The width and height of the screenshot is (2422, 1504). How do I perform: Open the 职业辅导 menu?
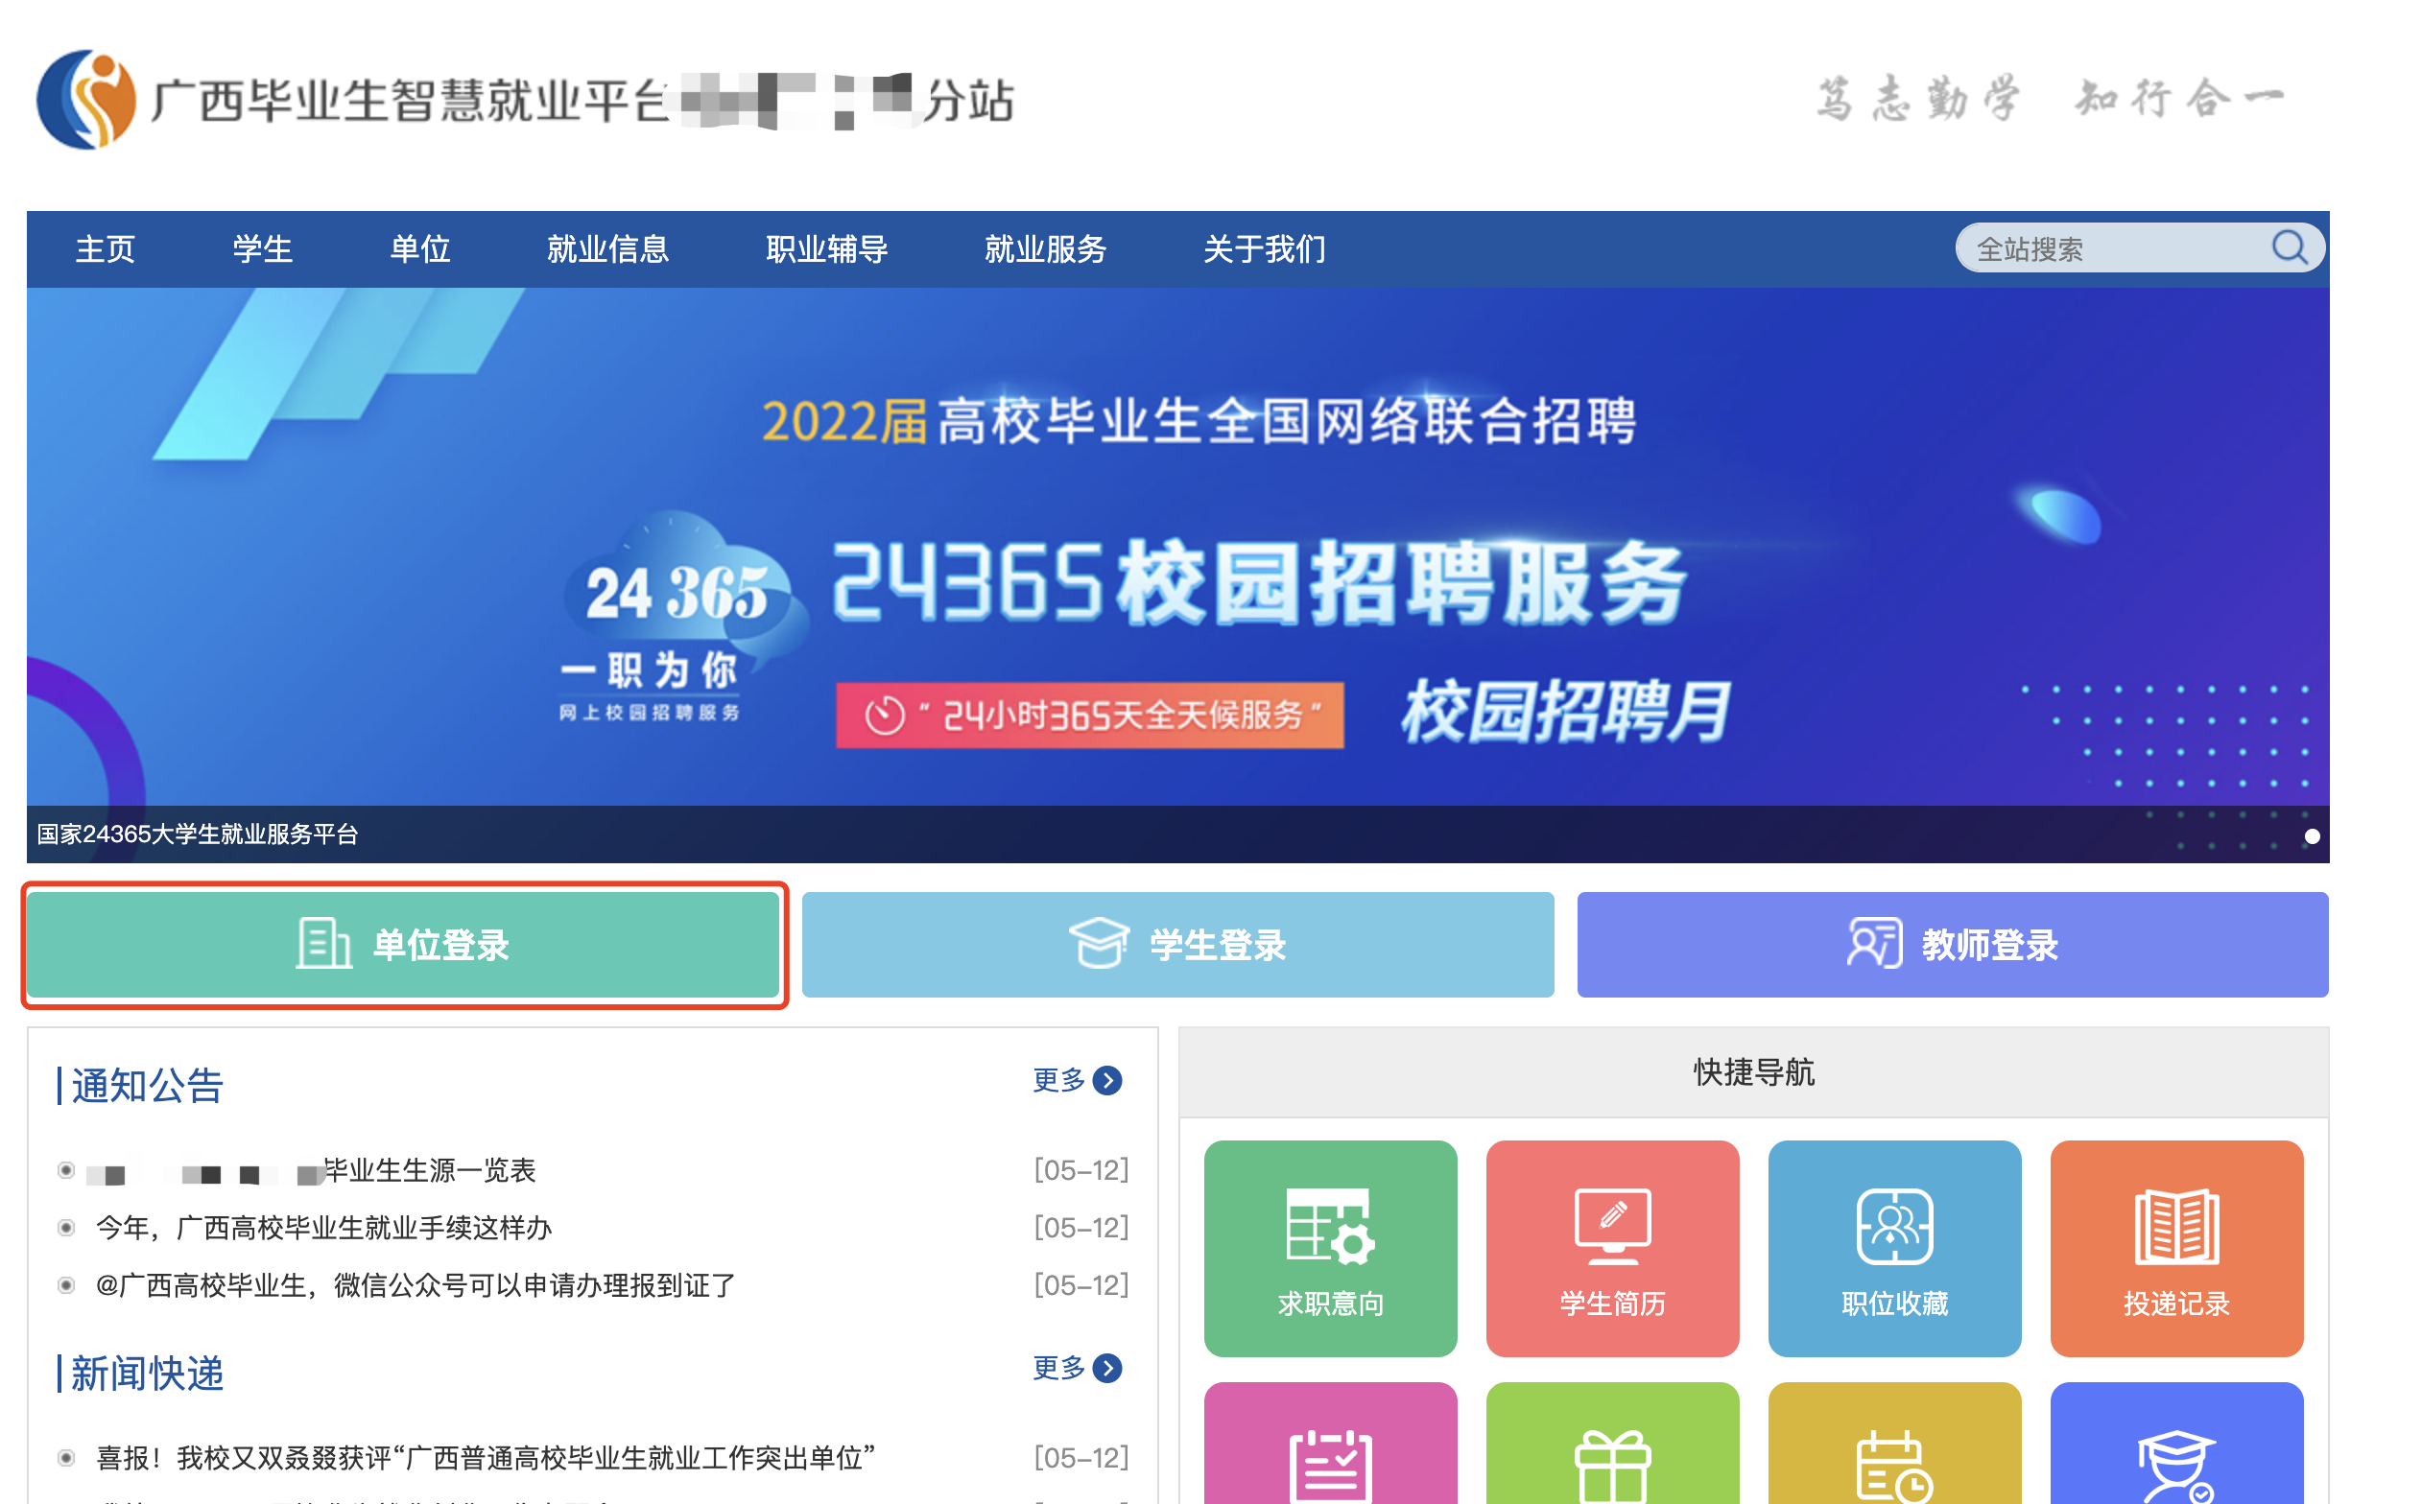826,248
